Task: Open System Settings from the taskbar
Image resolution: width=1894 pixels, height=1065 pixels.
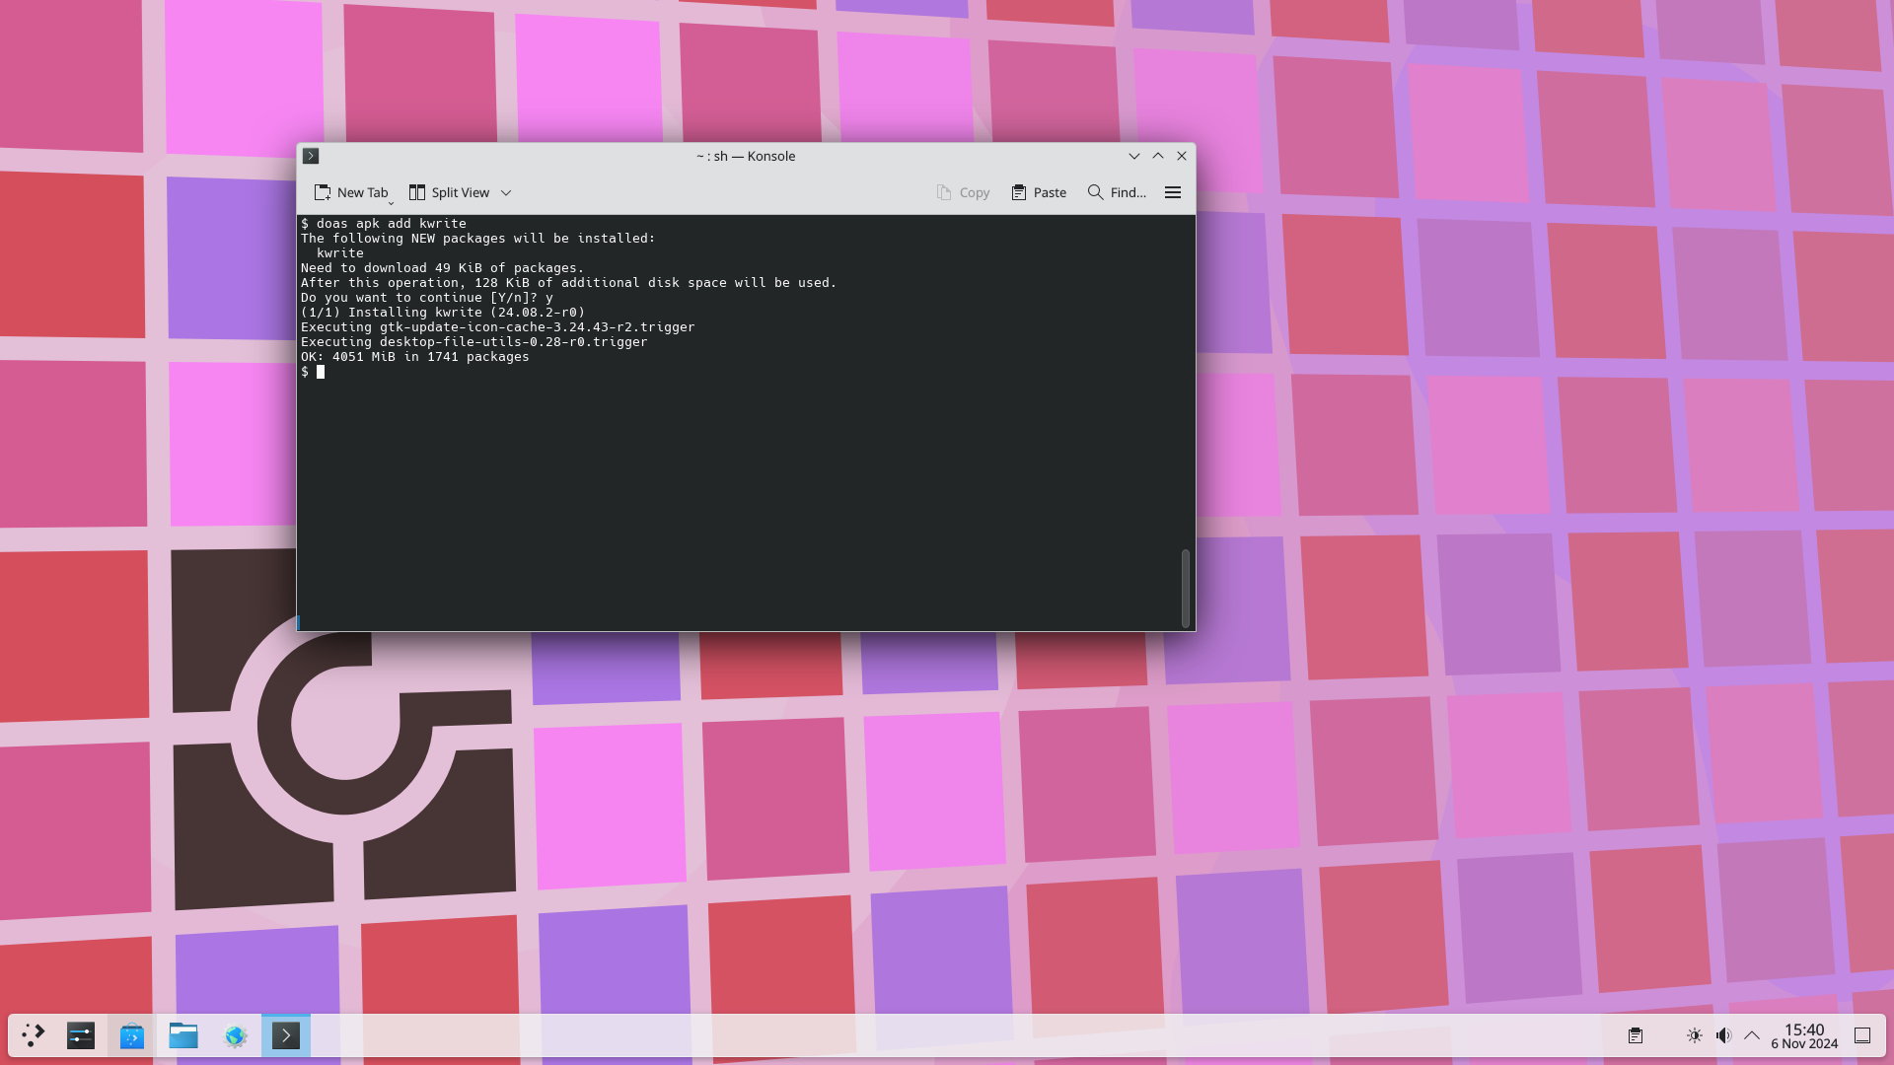Action: (x=81, y=1035)
